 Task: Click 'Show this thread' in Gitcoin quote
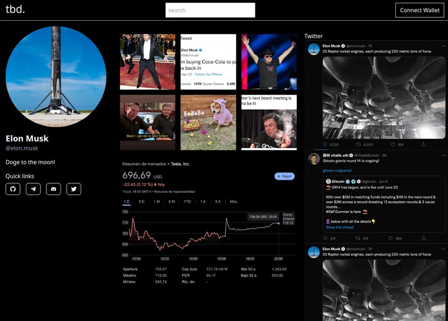pyautogui.click(x=339, y=227)
